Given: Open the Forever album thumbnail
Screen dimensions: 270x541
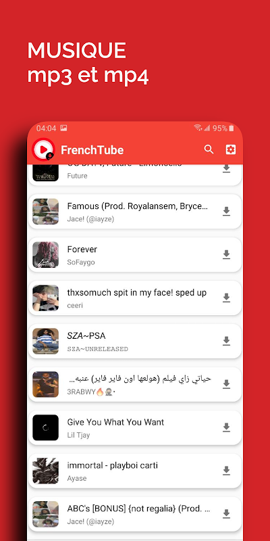Looking at the screenshot, I should [x=45, y=255].
